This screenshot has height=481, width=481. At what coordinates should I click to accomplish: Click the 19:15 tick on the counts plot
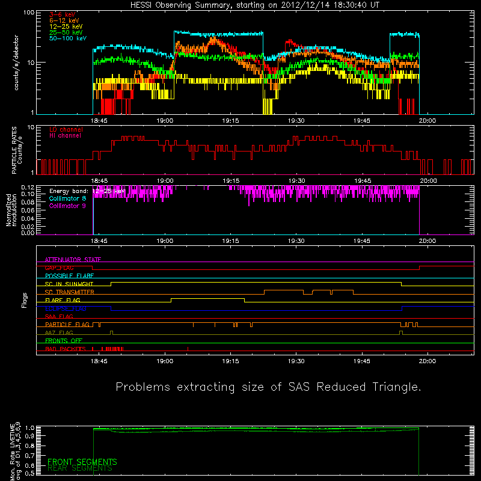(230, 121)
